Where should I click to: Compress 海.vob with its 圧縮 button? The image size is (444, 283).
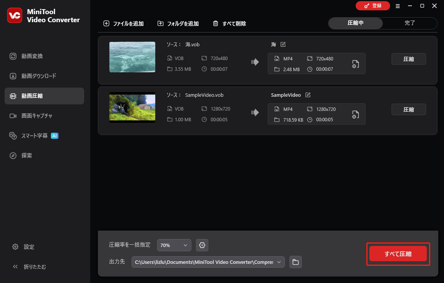[x=408, y=59]
